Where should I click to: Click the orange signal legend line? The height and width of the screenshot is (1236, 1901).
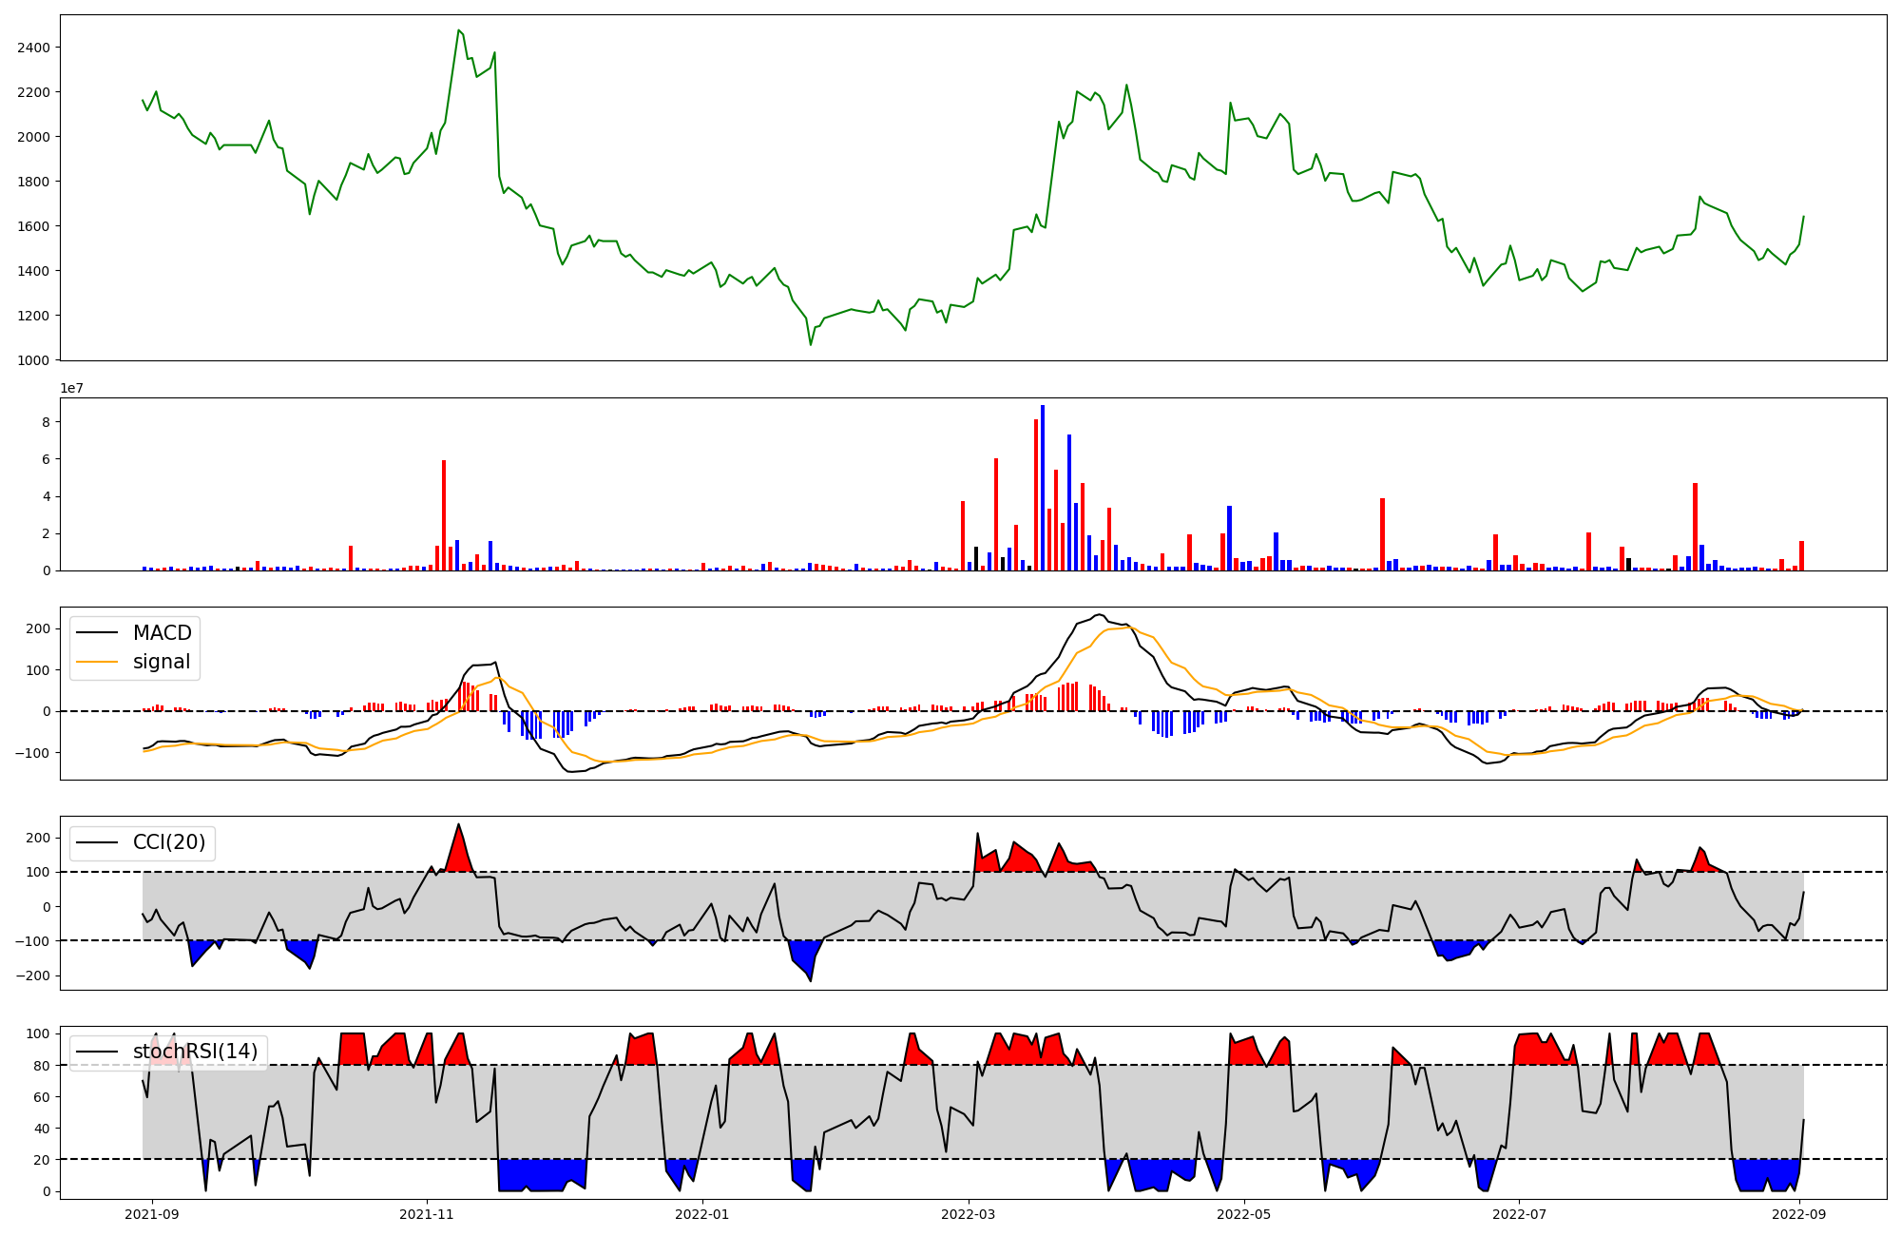[97, 662]
